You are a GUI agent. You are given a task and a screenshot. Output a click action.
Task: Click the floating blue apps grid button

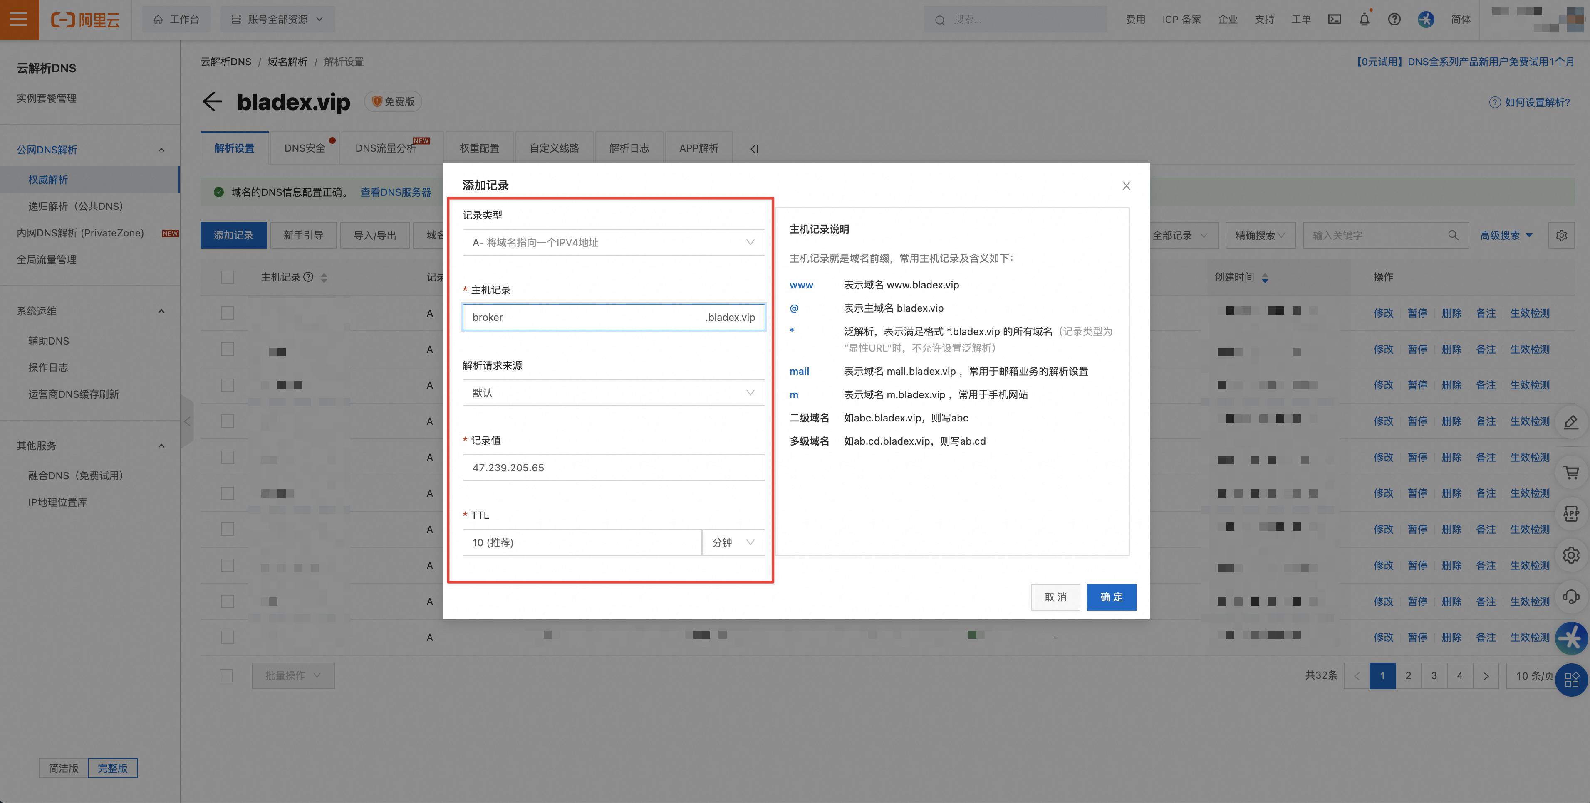[1571, 679]
